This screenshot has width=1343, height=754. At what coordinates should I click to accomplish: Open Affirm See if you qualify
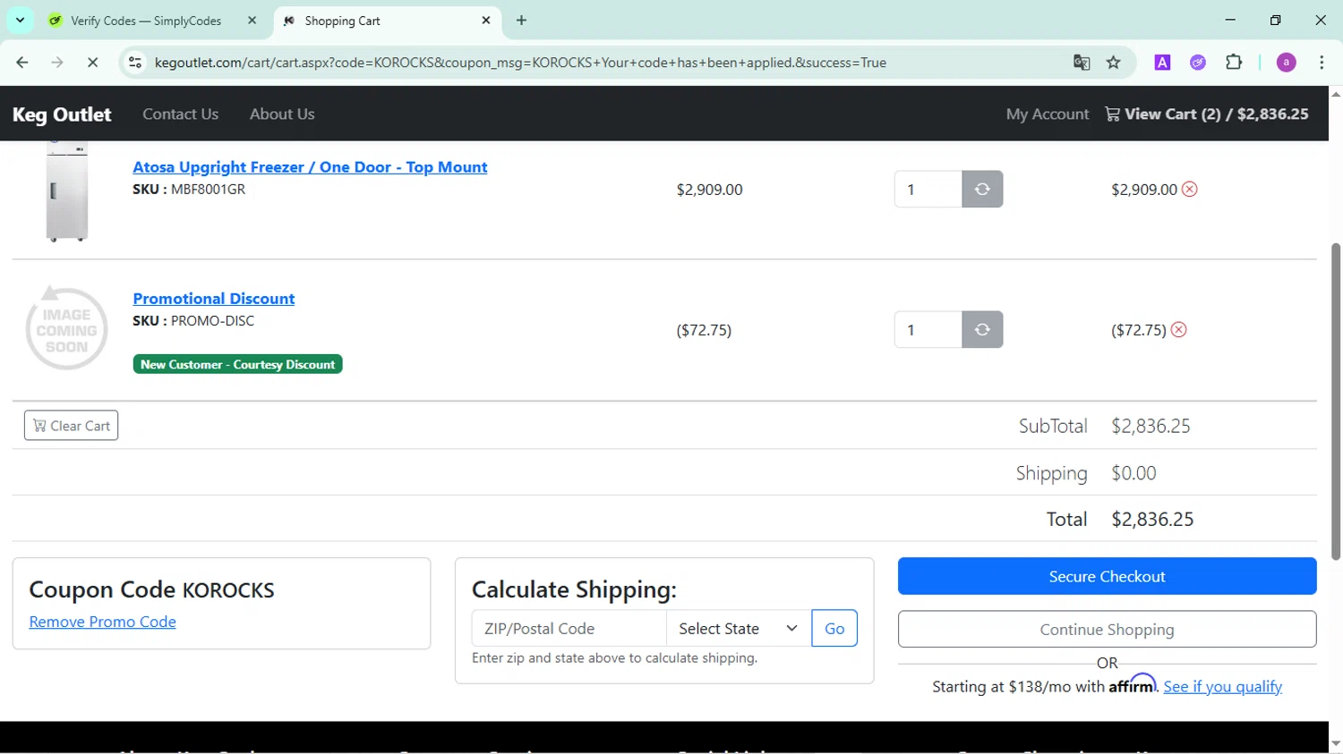pyautogui.click(x=1222, y=686)
